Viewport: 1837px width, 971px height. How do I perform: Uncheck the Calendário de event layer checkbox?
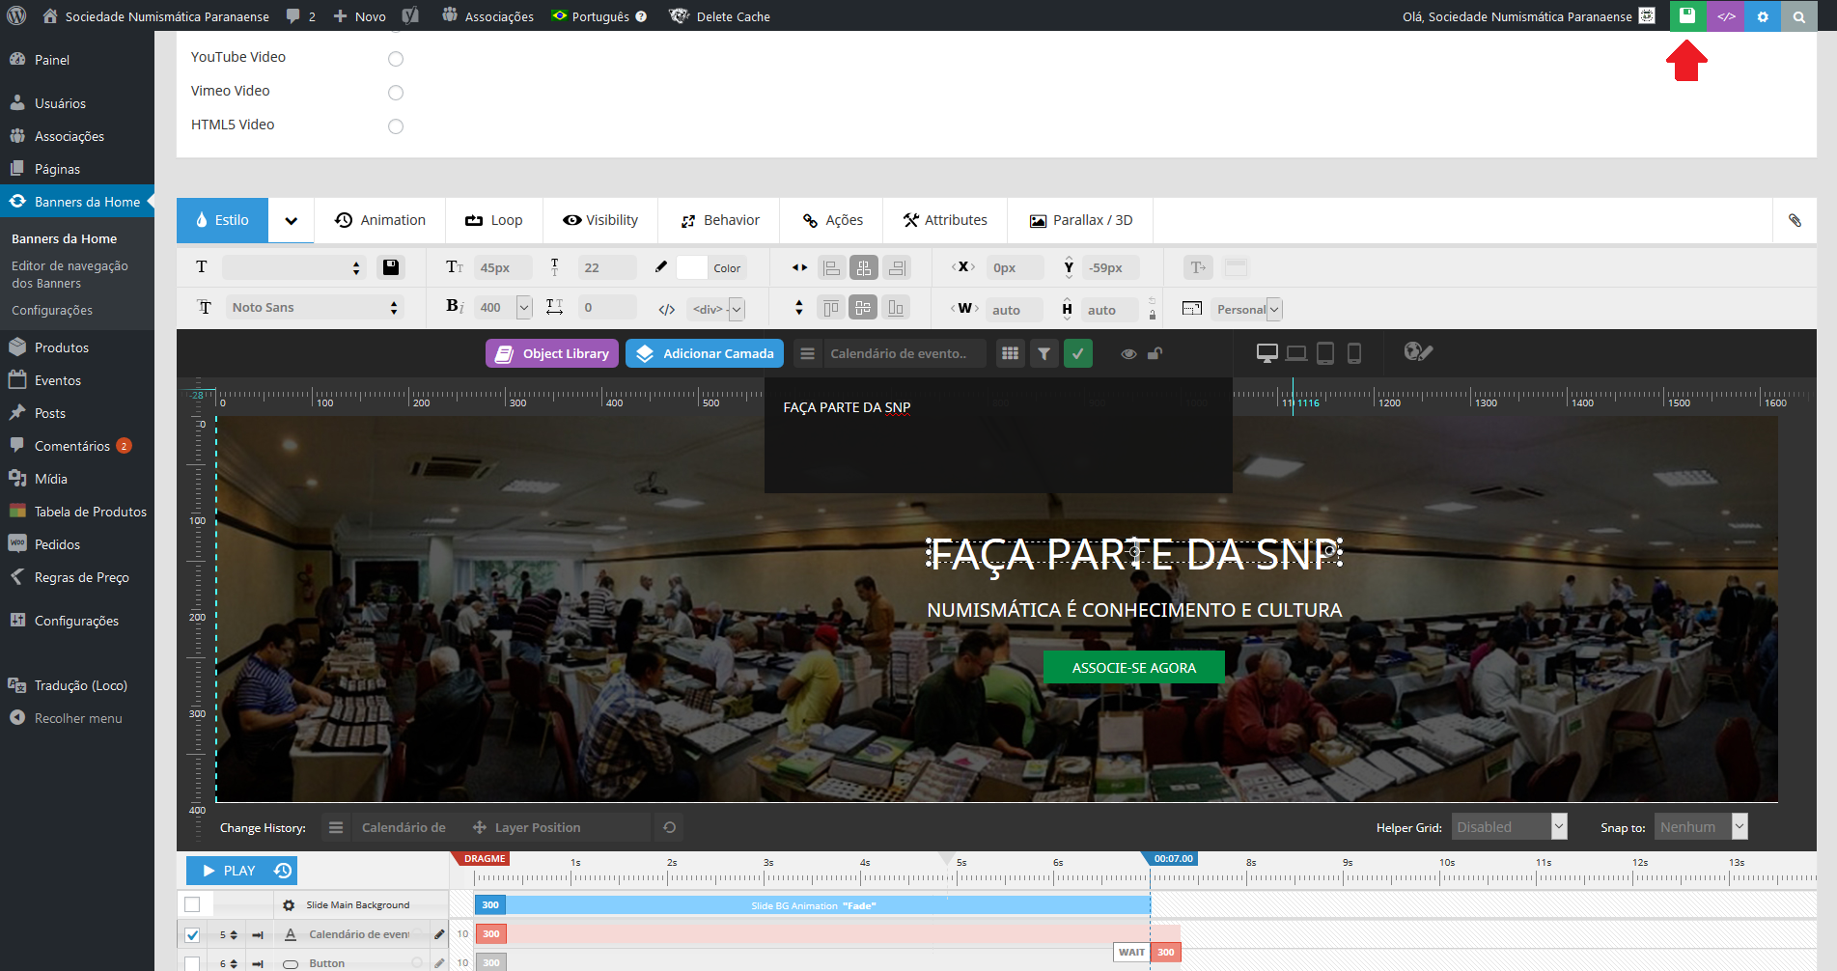[x=192, y=934]
